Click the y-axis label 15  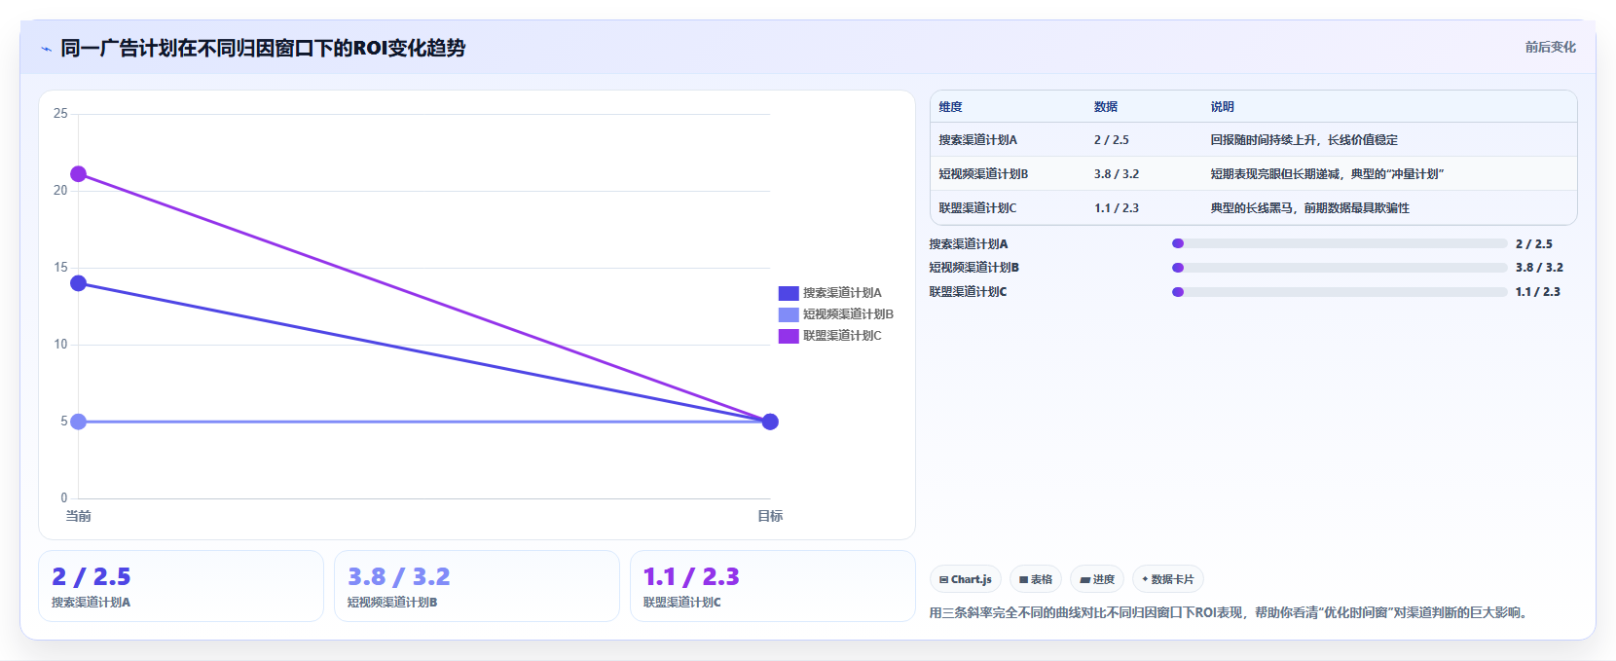click(60, 268)
